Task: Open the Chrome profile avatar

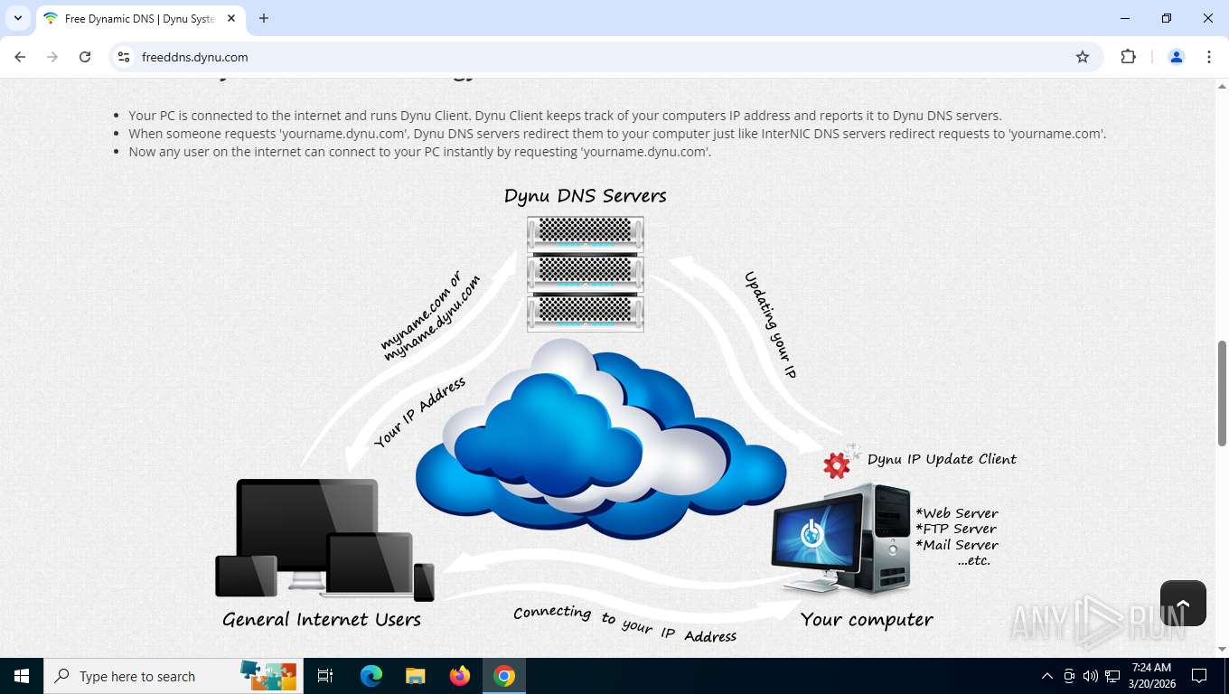Action: [1177, 57]
